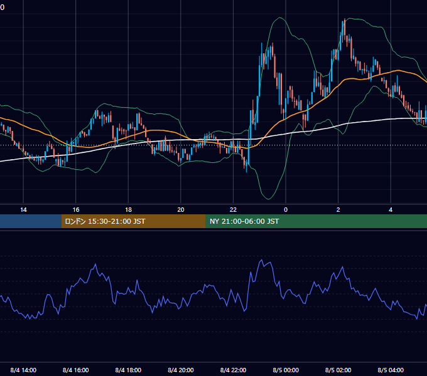Image resolution: width=427 pixels, height=376 pixels.
Task: Click the blue session band before London
Action: [x=31, y=221]
